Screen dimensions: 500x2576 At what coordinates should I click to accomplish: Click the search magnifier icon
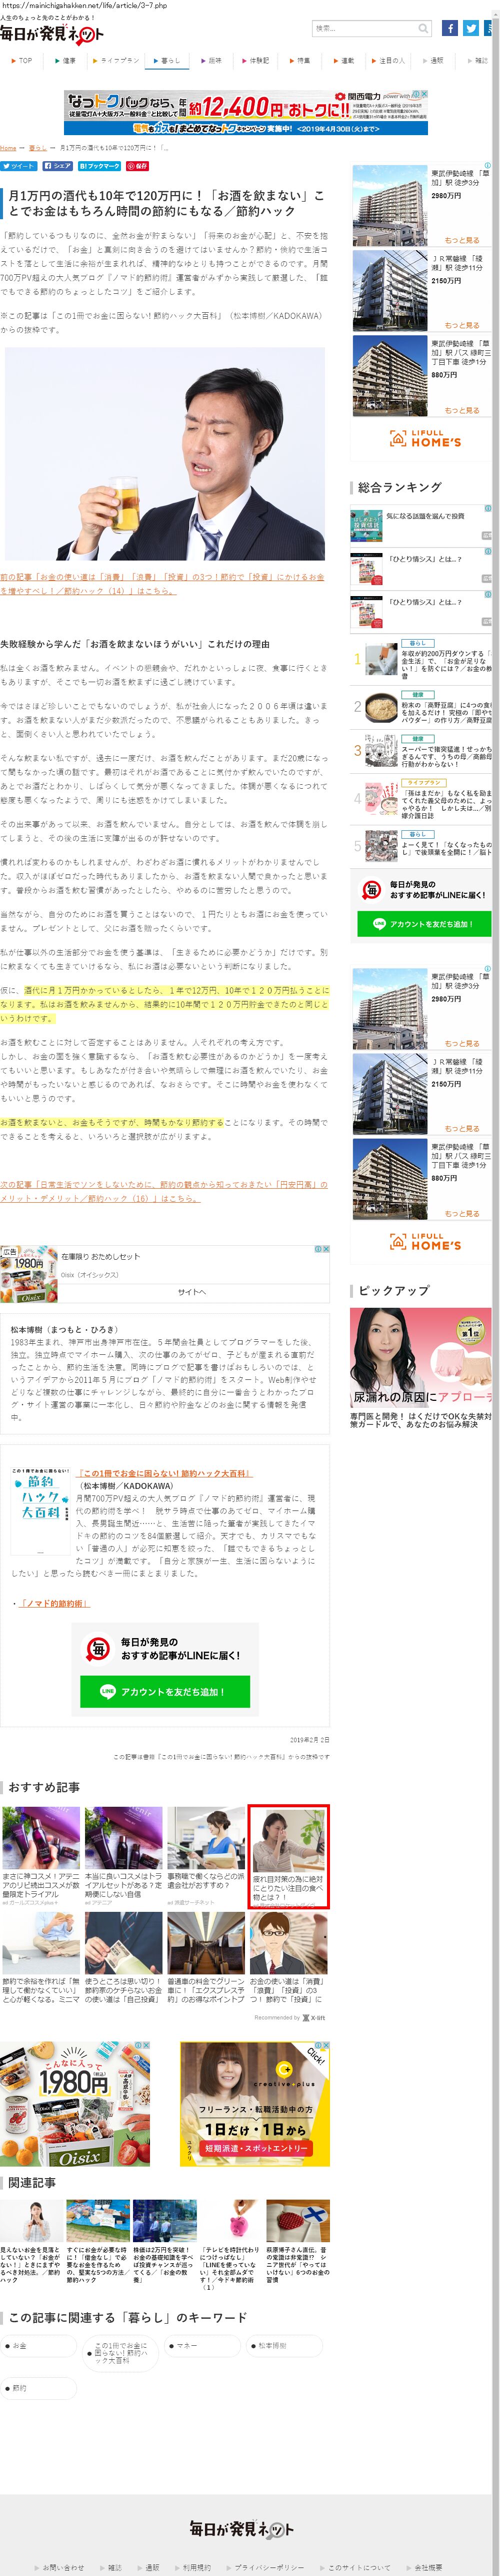[423, 28]
